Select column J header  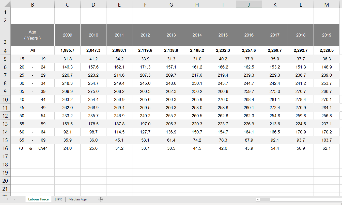coord(249,4)
